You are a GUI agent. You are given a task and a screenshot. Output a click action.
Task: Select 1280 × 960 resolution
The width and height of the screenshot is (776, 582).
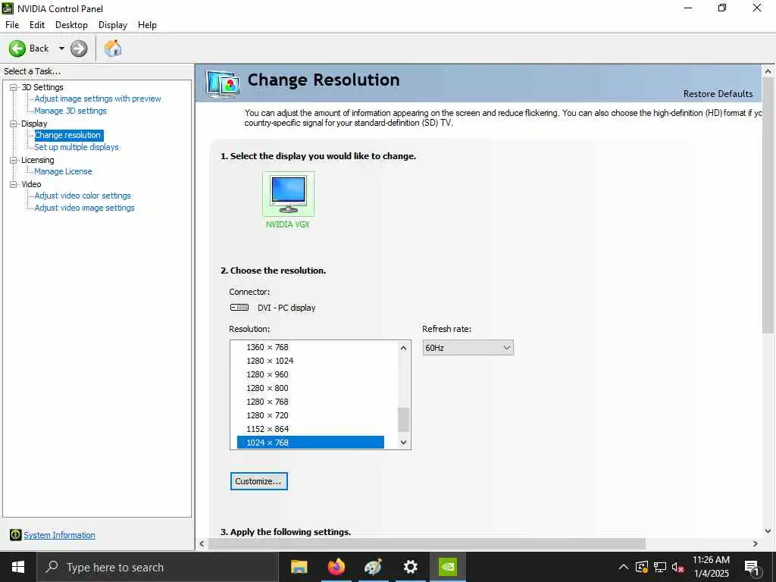point(268,374)
